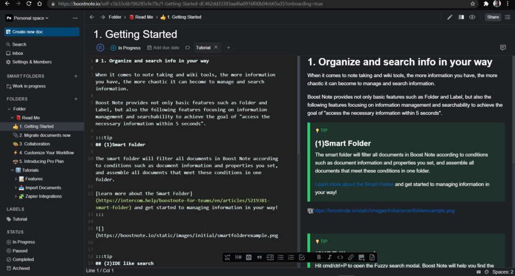This screenshot has width=515, height=276.
Task: Open the R assignee avatar
Action: pos(100,48)
